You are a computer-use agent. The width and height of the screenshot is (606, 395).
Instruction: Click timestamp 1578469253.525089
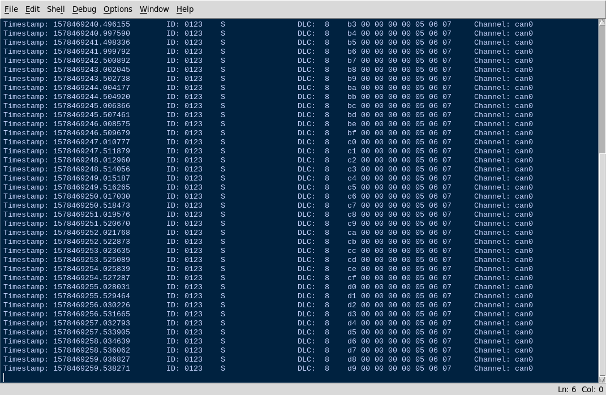pos(92,260)
